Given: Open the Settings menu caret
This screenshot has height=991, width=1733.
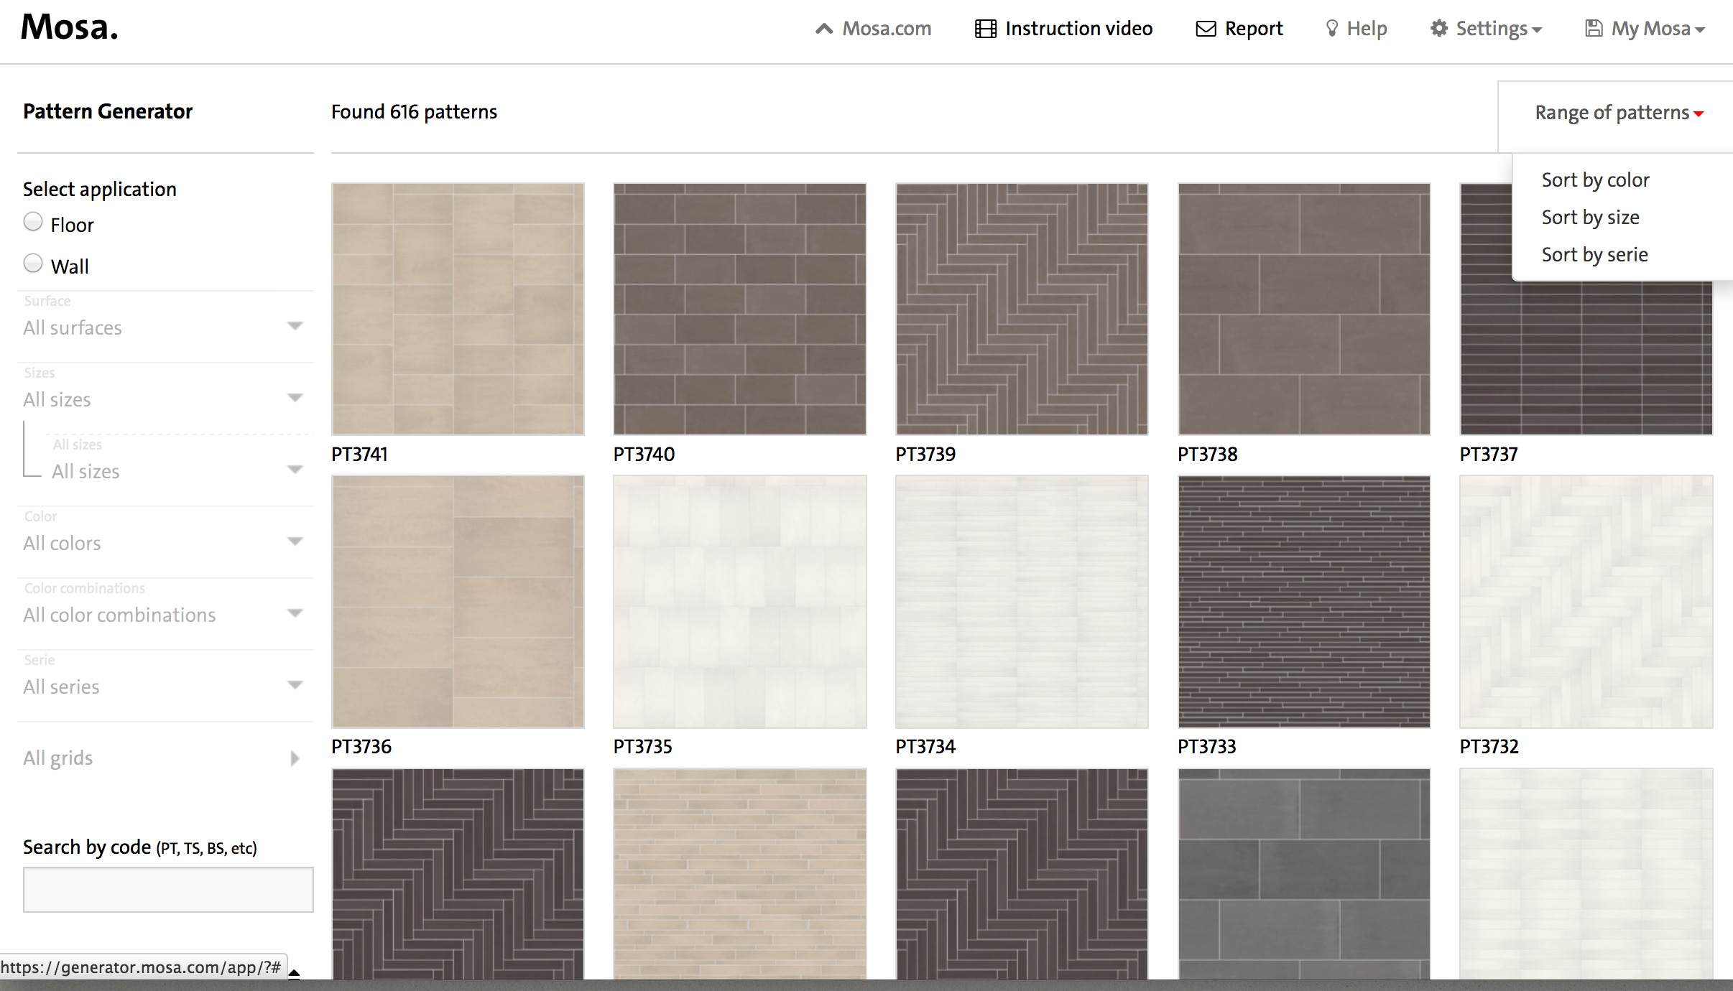Looking at the screenshot, I should pyautogui.click(x=1537, y=30).
